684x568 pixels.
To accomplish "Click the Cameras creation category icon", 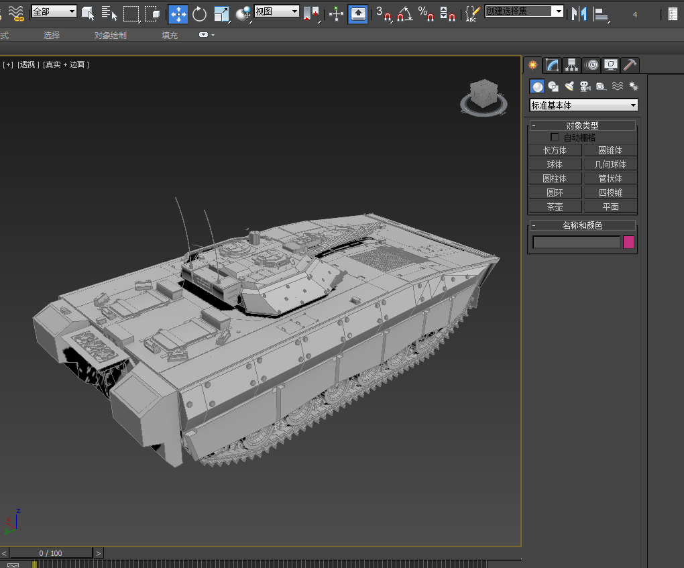I will [585, 86].
